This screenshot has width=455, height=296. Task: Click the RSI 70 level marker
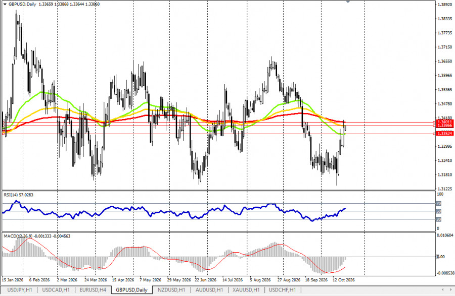tap(439, 204)
